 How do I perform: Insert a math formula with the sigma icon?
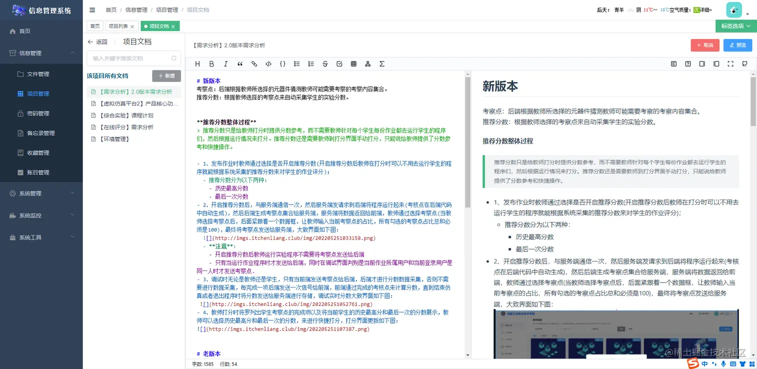(x=382, y=63)
